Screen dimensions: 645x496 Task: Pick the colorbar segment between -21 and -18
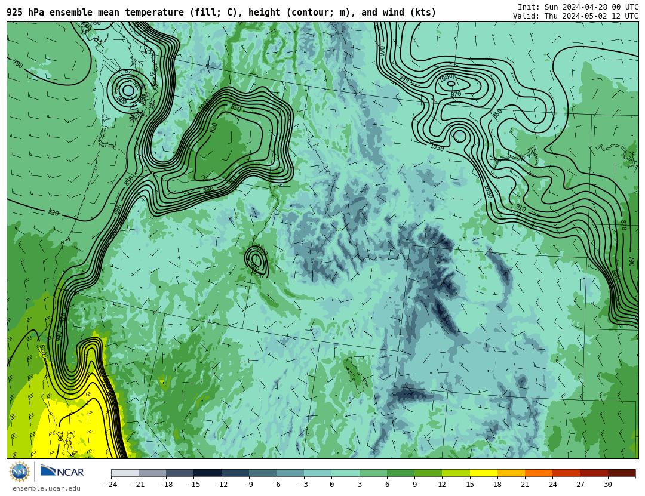(x=153, y=473)
